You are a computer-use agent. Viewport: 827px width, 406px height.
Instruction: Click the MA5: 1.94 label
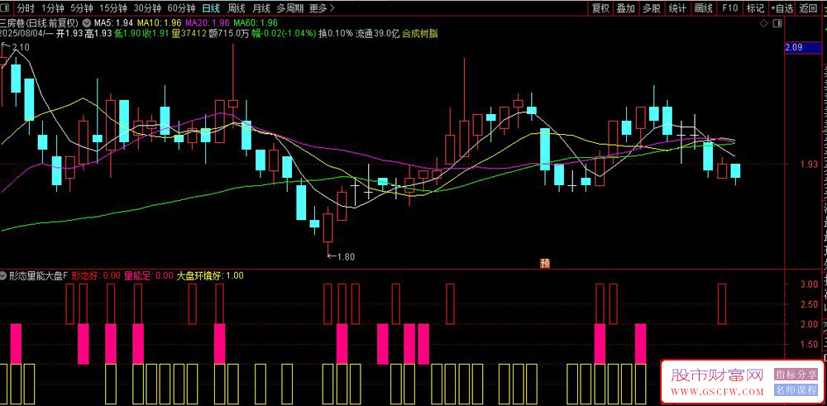pyautogui.click(x=112, y=24)
